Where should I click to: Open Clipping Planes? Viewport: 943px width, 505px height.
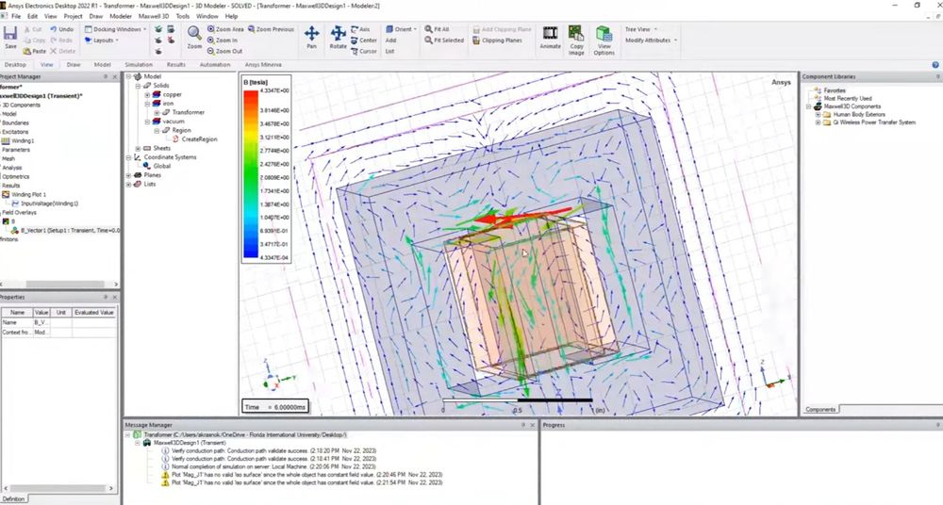[497, 41]
